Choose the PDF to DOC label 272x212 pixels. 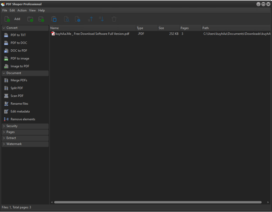pos(19,43)
